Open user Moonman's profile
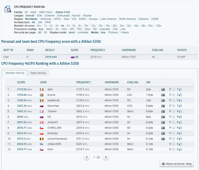 coord(53,106)
